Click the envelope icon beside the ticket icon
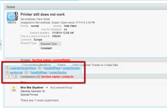Viewport: 167px width, 108px height. (16, 19)
